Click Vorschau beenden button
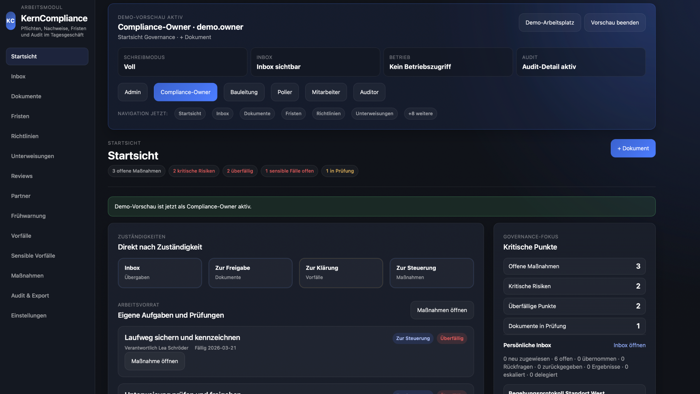The width and height of the screenshot is (700, 394). click(615, 22)
